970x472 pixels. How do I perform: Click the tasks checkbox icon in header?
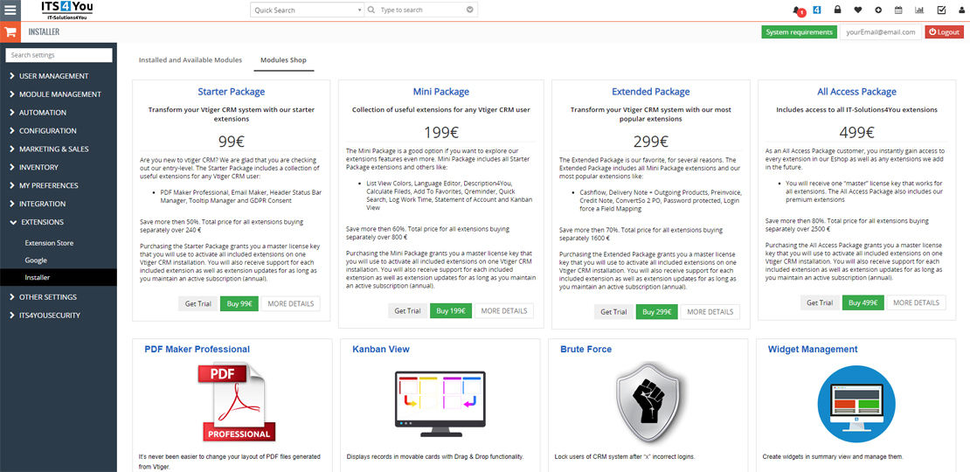pyautogui.click(x=940, y=10)
